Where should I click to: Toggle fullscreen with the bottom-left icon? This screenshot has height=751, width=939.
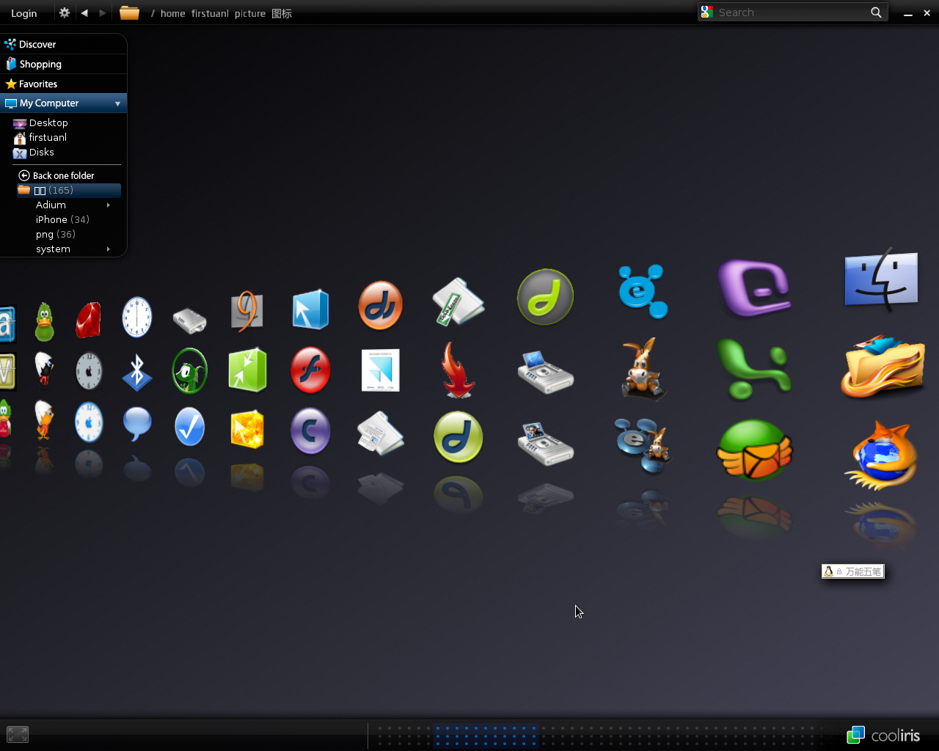pyautogui.click(x=18, y=734)
